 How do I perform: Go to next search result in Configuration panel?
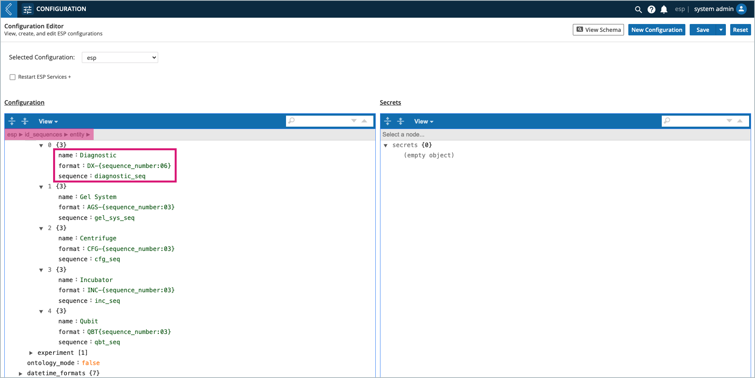pos(354,121)
